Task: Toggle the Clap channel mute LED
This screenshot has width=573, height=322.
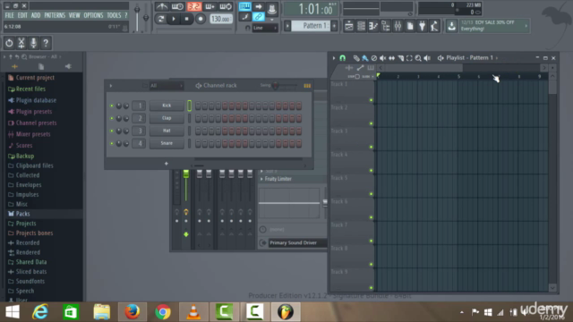Action: pos(111,118)
